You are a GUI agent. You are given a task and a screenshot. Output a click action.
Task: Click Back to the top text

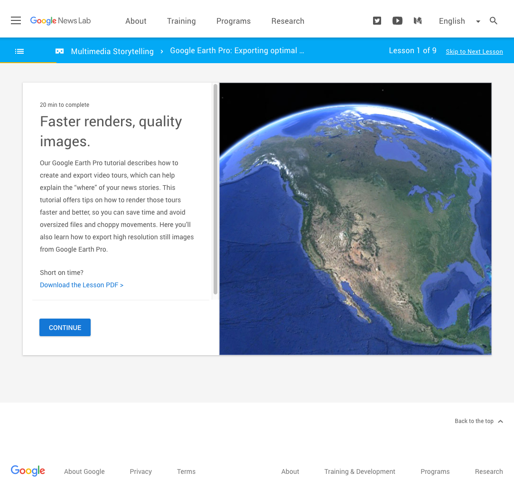click(x=474, y=421)
